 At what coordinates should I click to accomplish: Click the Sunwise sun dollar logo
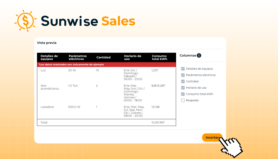[x=25, y=21]
